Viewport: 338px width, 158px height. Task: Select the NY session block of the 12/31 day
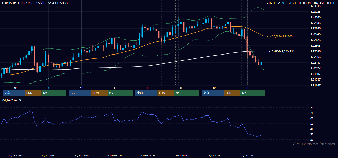point(253,93)
